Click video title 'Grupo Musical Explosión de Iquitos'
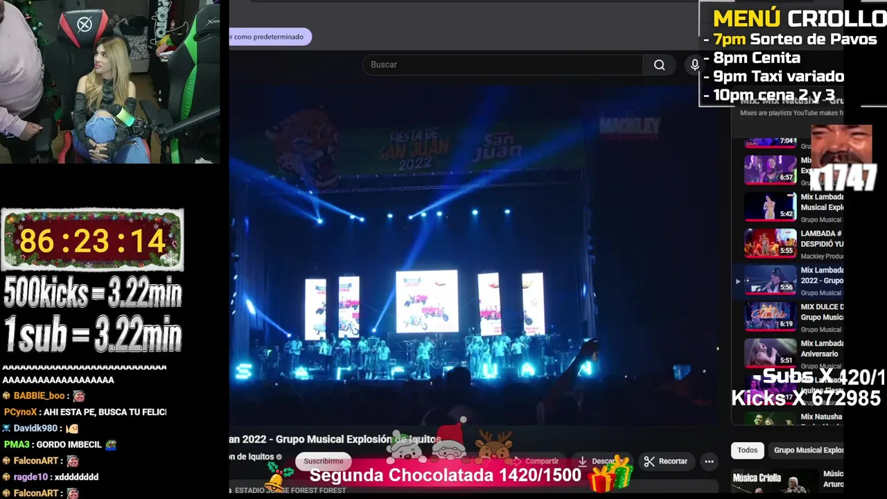The width and height of the screenshot is (887, 499). pyautogui.click(x=359, y=439)
